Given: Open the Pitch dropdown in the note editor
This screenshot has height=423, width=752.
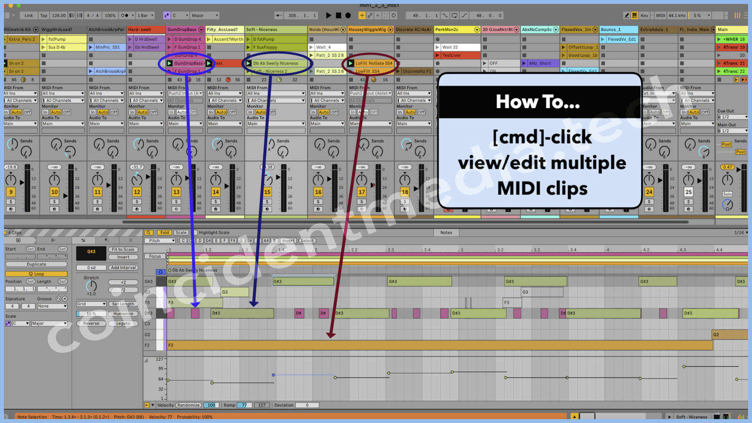Looking at the screenshot, I should pyautogui.click(x=160, y=241).
